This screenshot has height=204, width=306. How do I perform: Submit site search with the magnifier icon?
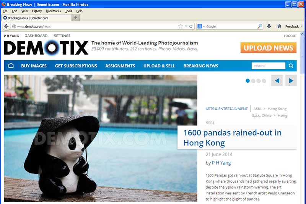(x=291, y=66)
